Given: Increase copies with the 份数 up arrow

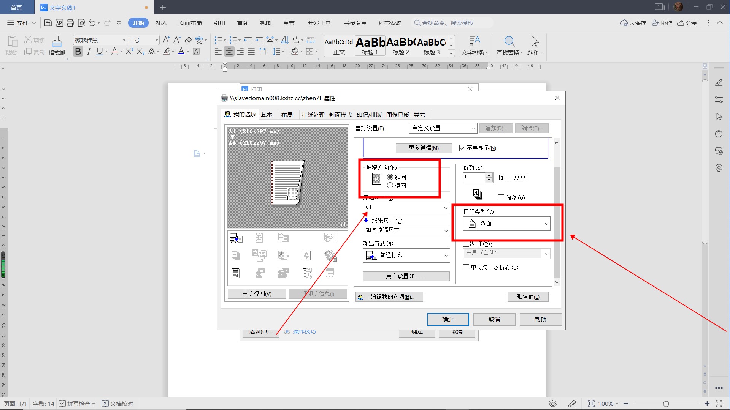Looking at the screenshot, I should (489, 175).
